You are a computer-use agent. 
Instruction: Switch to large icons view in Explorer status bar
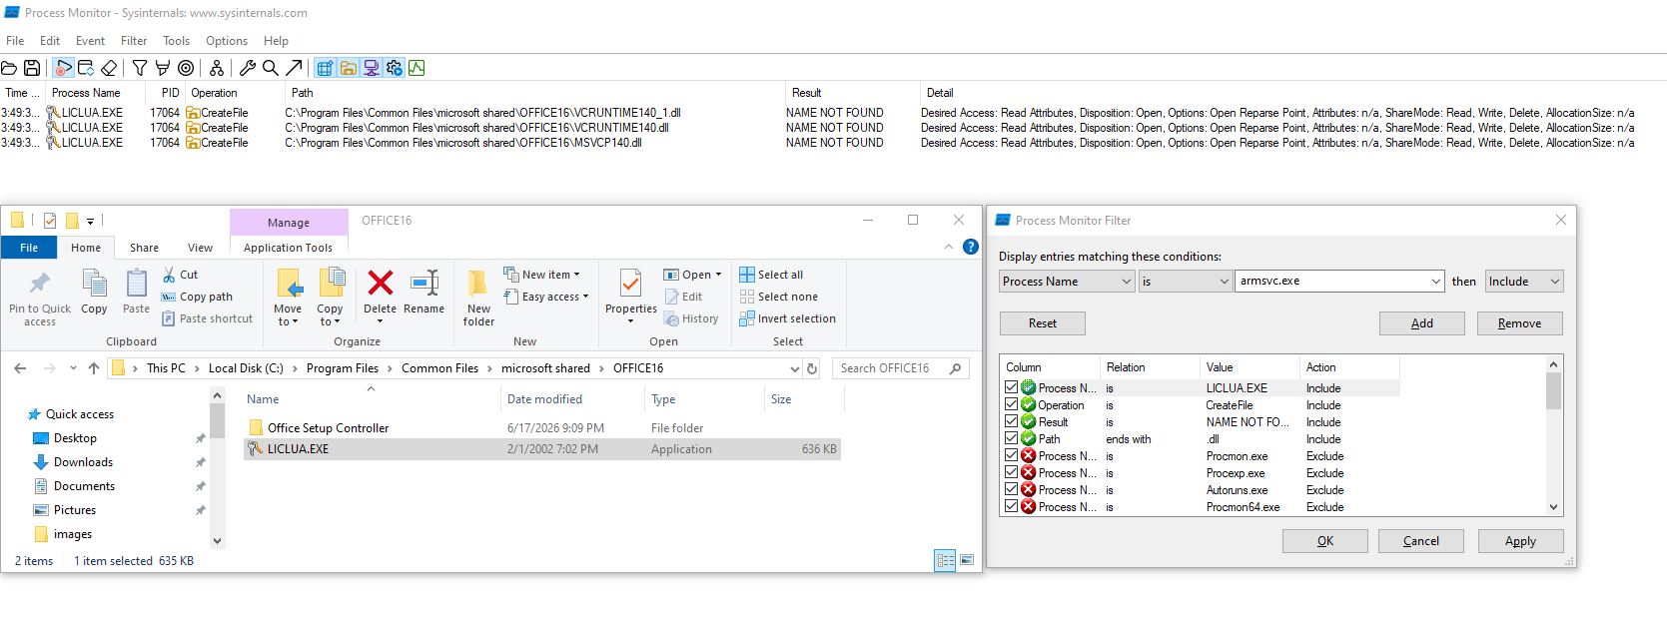click(966, 560)
